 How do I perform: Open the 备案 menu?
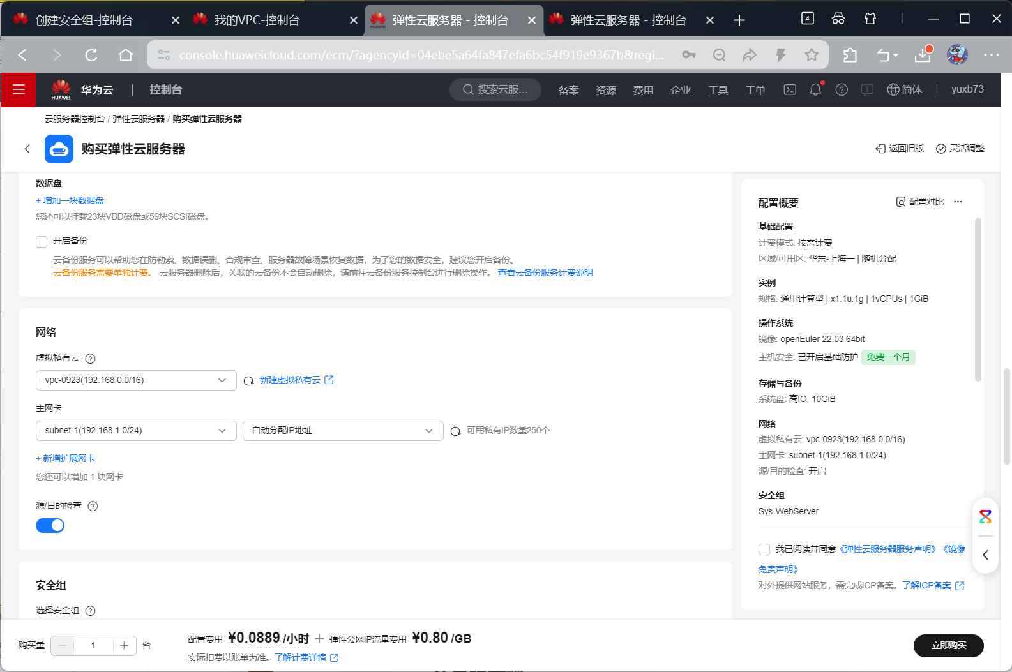coord(568,90)
